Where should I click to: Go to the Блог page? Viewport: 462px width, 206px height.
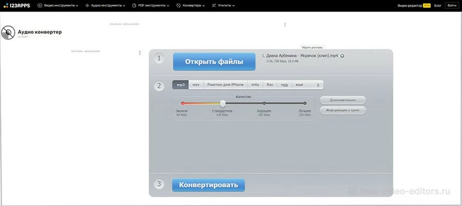[437, 6]
